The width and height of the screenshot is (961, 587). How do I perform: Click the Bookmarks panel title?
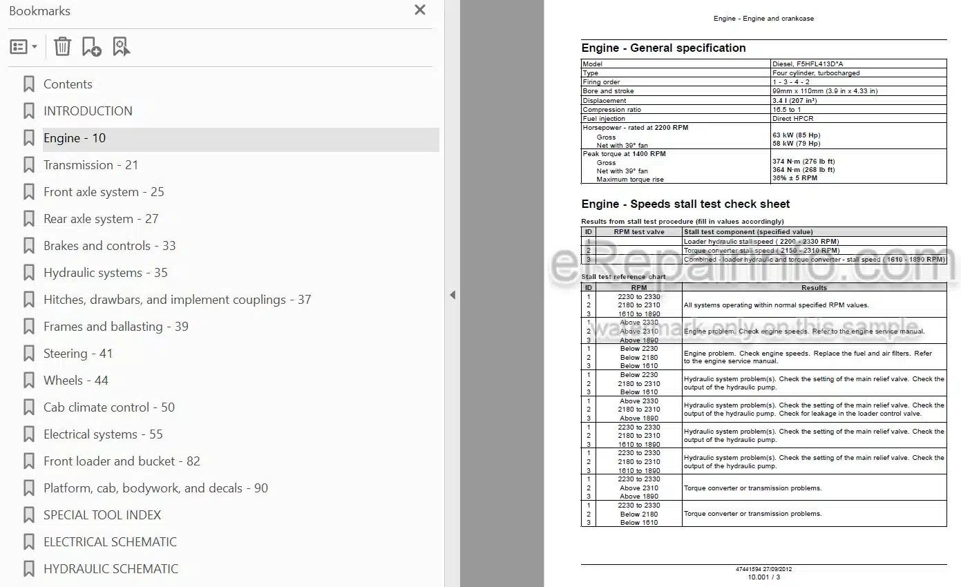click(x=39, y=11)
